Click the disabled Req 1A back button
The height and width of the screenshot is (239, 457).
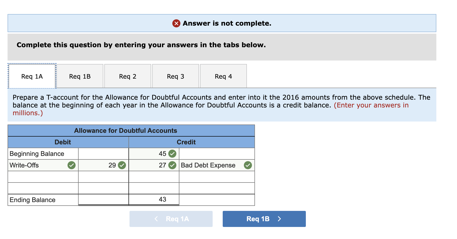[171, 219]
